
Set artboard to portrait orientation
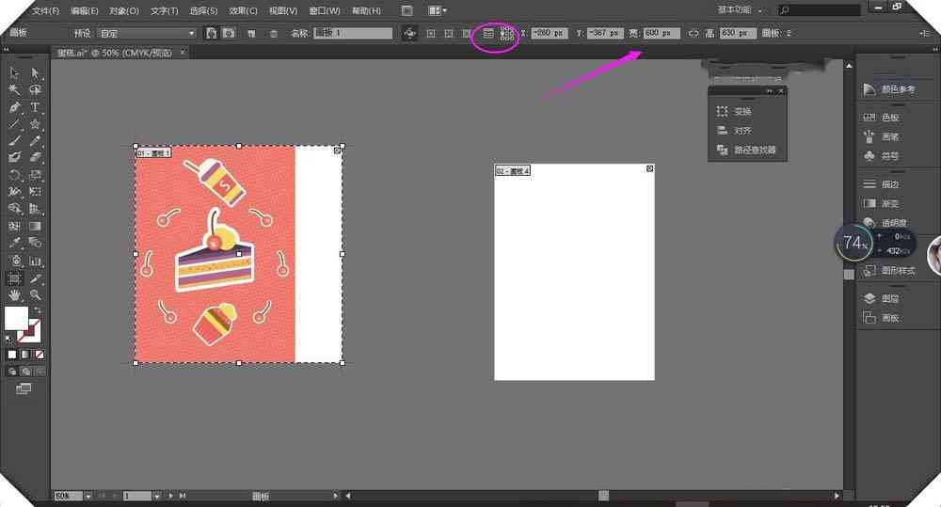[x=211, y=34]
